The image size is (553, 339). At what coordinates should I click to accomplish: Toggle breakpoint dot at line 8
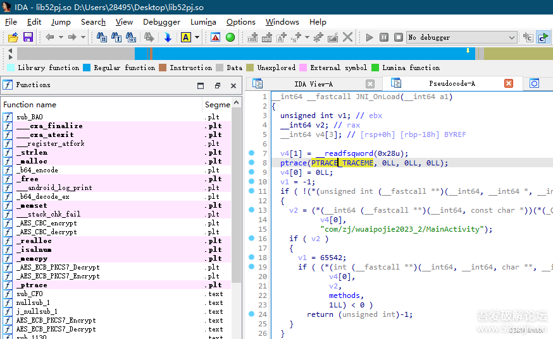coord(251,162)
